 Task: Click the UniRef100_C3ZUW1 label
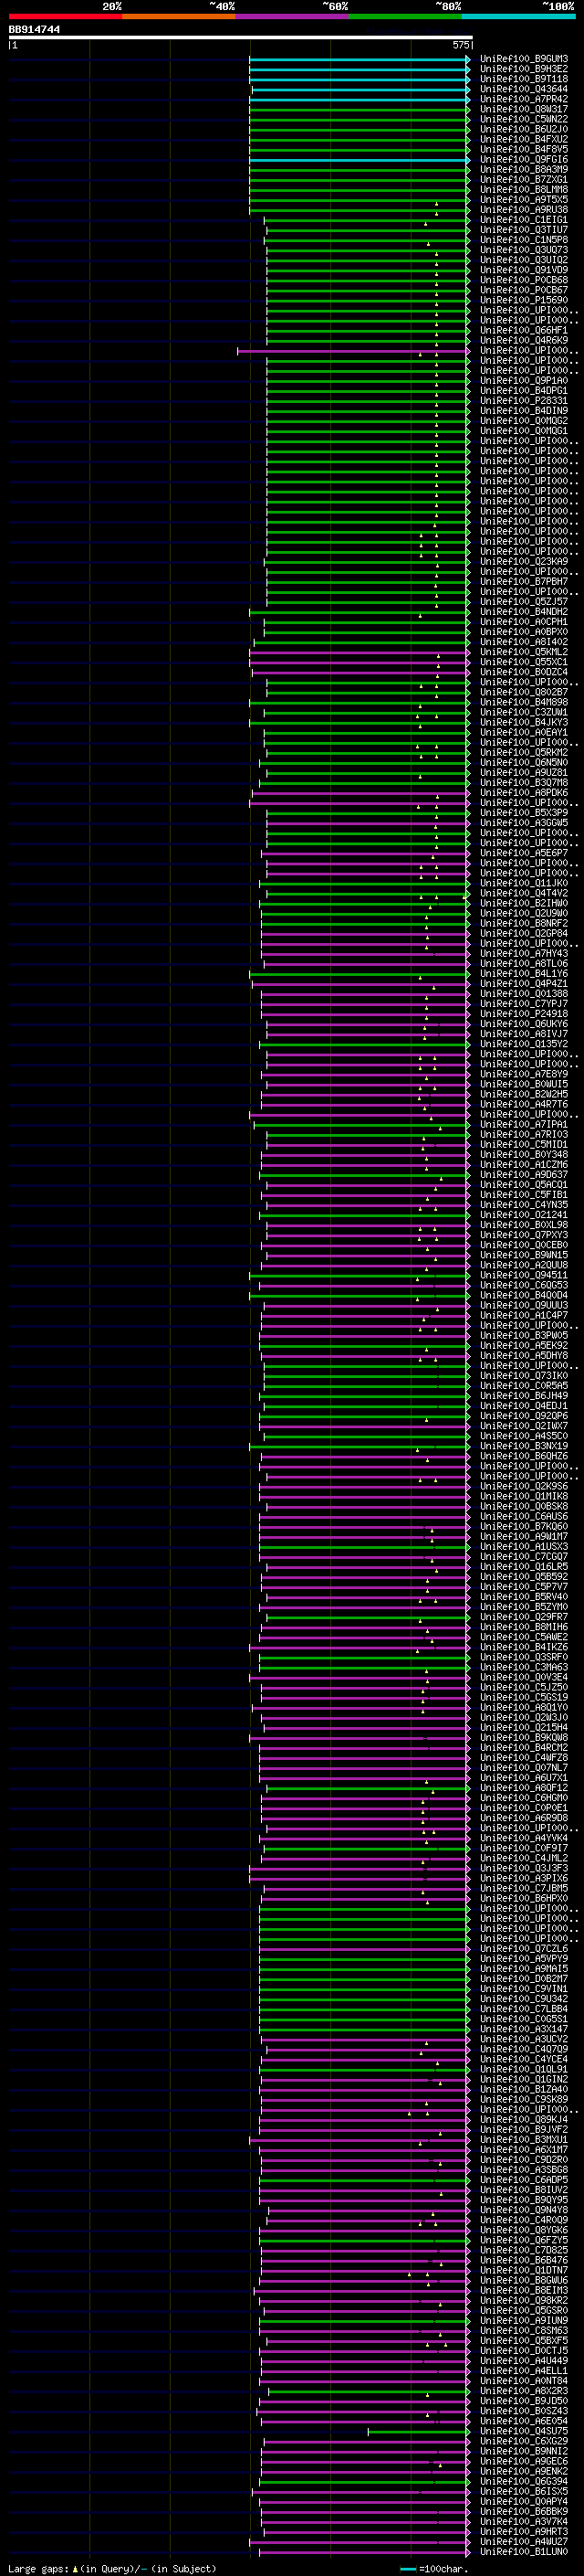523,712
